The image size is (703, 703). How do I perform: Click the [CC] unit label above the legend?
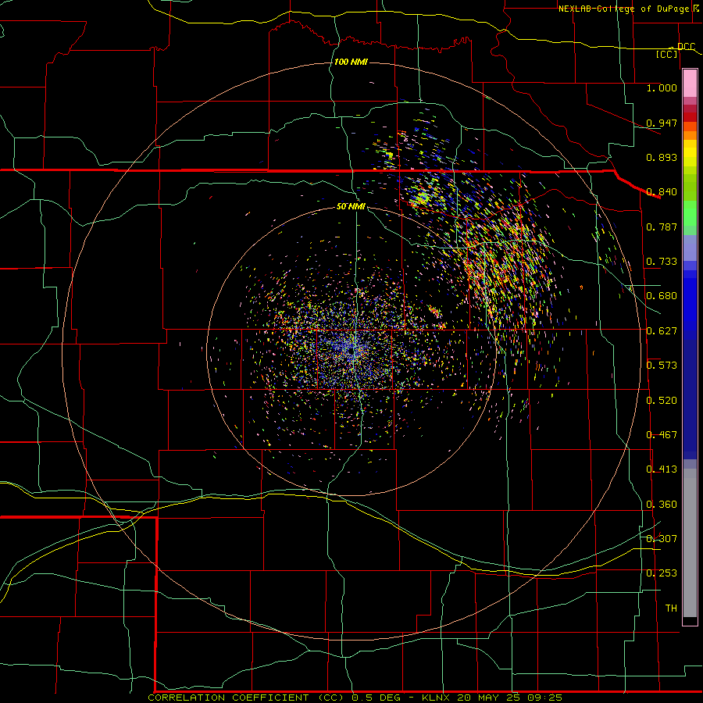pyautogui.click(x=667, y=55)
